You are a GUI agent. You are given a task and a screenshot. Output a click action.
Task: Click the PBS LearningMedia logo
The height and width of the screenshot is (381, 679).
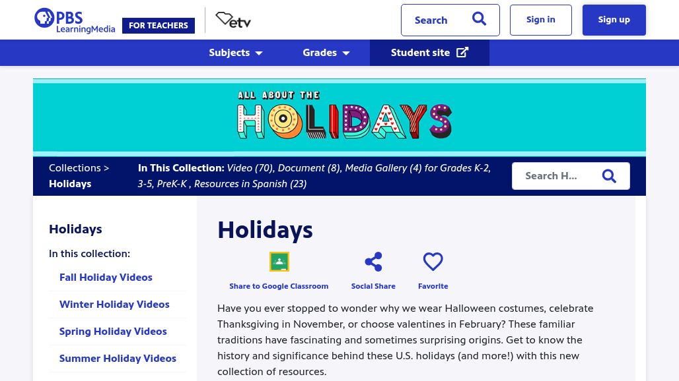point(75,20)
